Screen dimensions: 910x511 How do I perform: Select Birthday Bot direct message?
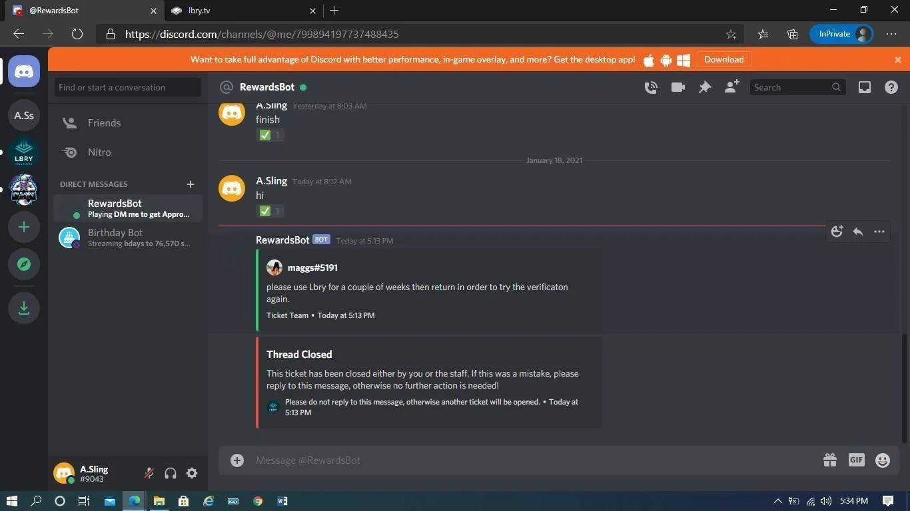pyautogui.click(x=128, y=238)
